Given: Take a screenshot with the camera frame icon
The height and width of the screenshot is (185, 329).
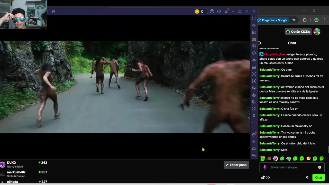Looking at the screenshot, I should click(x=254, y=74).
